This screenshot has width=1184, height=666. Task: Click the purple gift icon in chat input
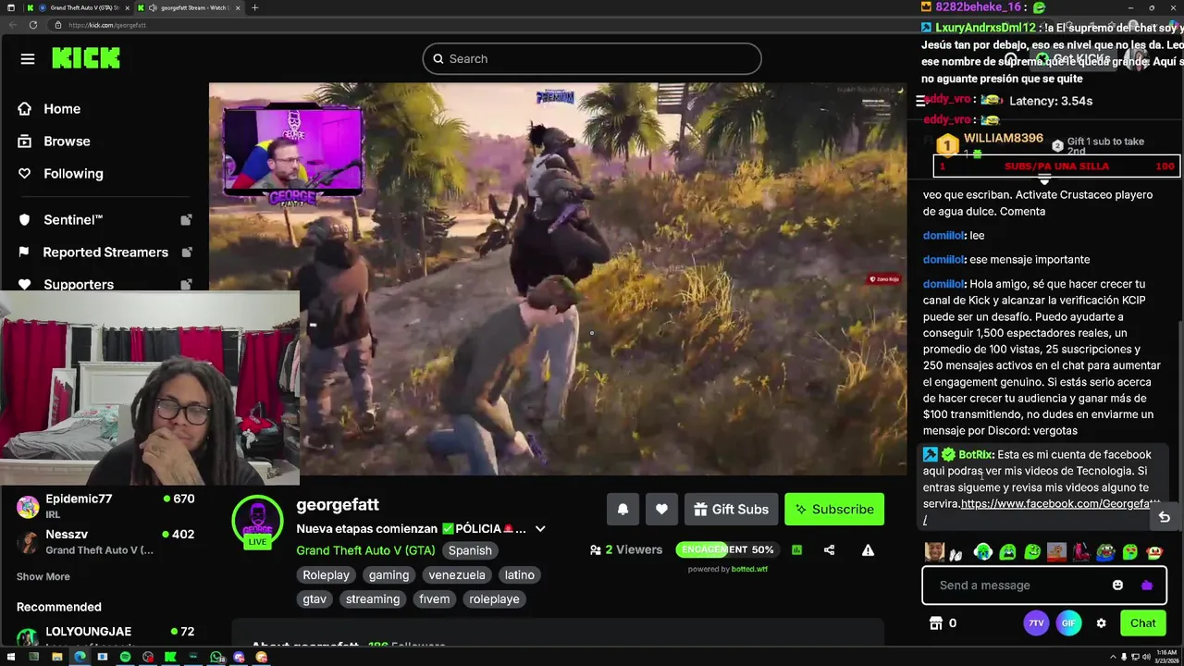click(1147, 585)
